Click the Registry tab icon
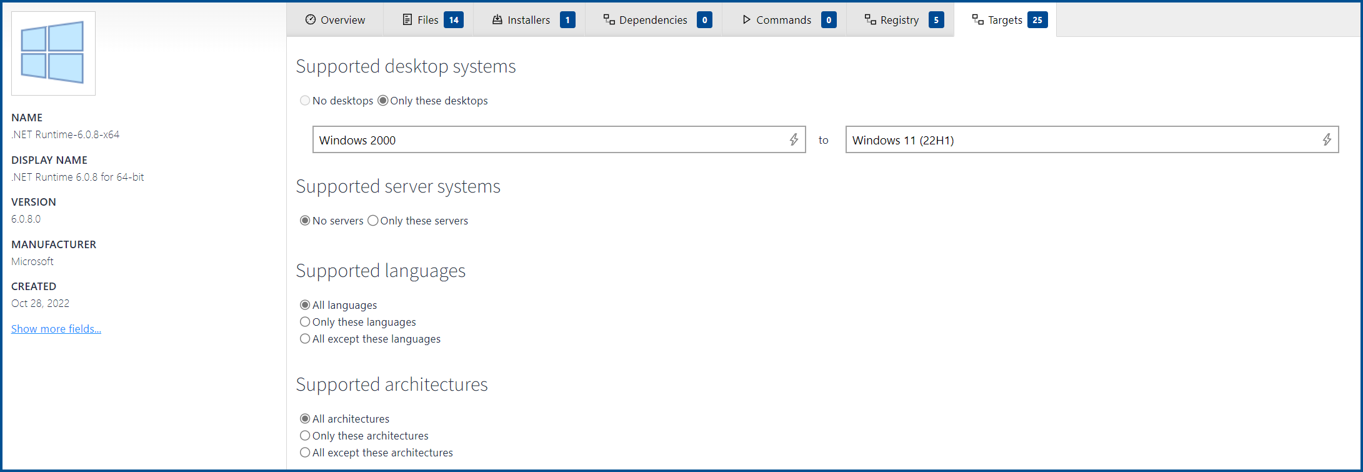1363x472 pixels. (870, 19)
